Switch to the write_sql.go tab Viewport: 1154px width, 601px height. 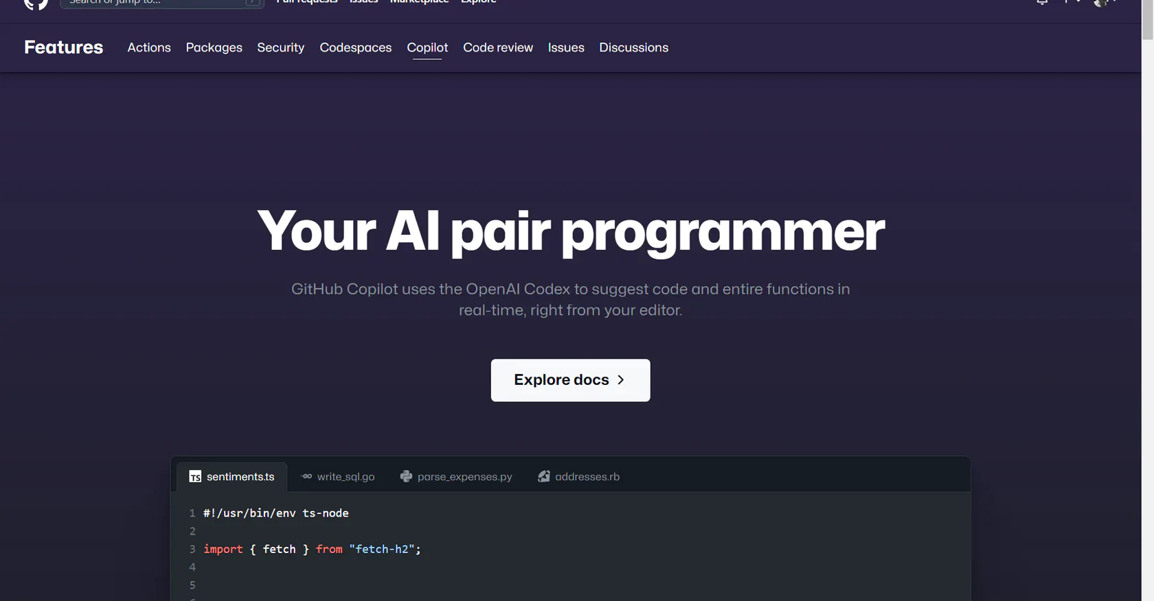tap(337, 476)
